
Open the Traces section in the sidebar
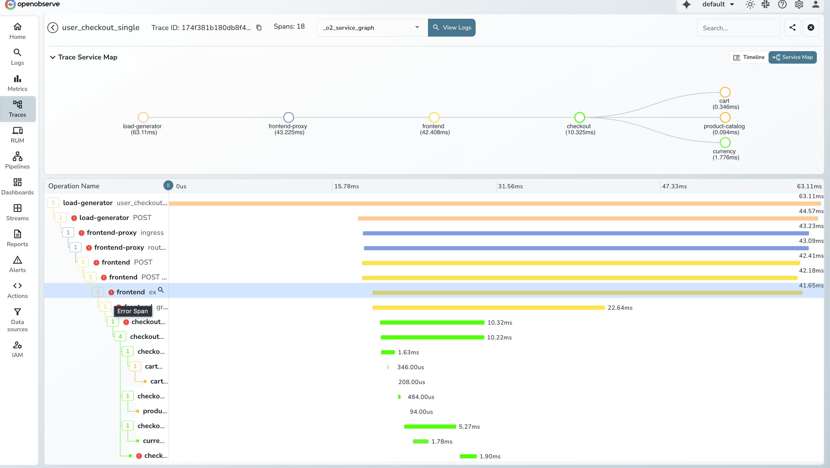point(17,109)
